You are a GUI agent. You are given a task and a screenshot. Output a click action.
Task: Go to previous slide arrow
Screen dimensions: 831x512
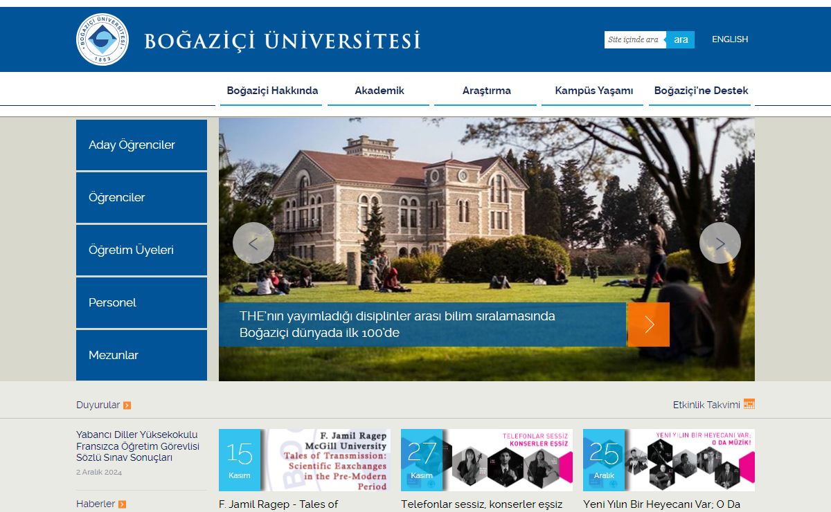253,243
